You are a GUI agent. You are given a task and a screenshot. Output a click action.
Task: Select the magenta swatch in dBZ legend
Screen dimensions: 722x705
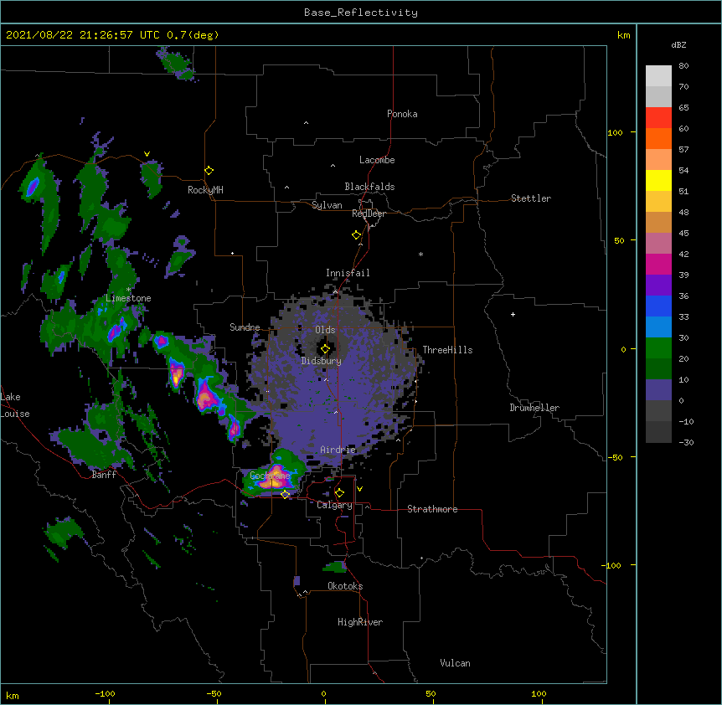point(658,264)
